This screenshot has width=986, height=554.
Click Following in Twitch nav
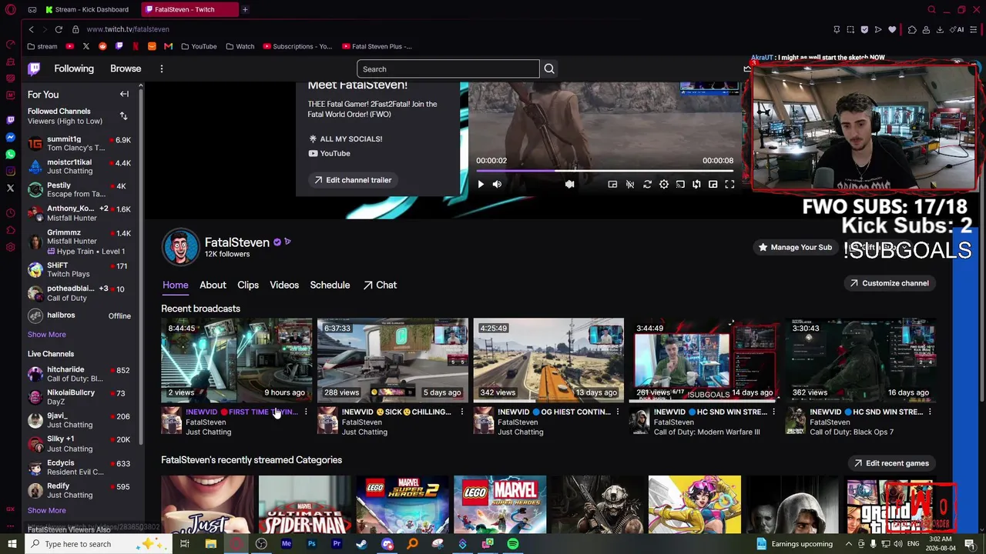pos(74,68)
